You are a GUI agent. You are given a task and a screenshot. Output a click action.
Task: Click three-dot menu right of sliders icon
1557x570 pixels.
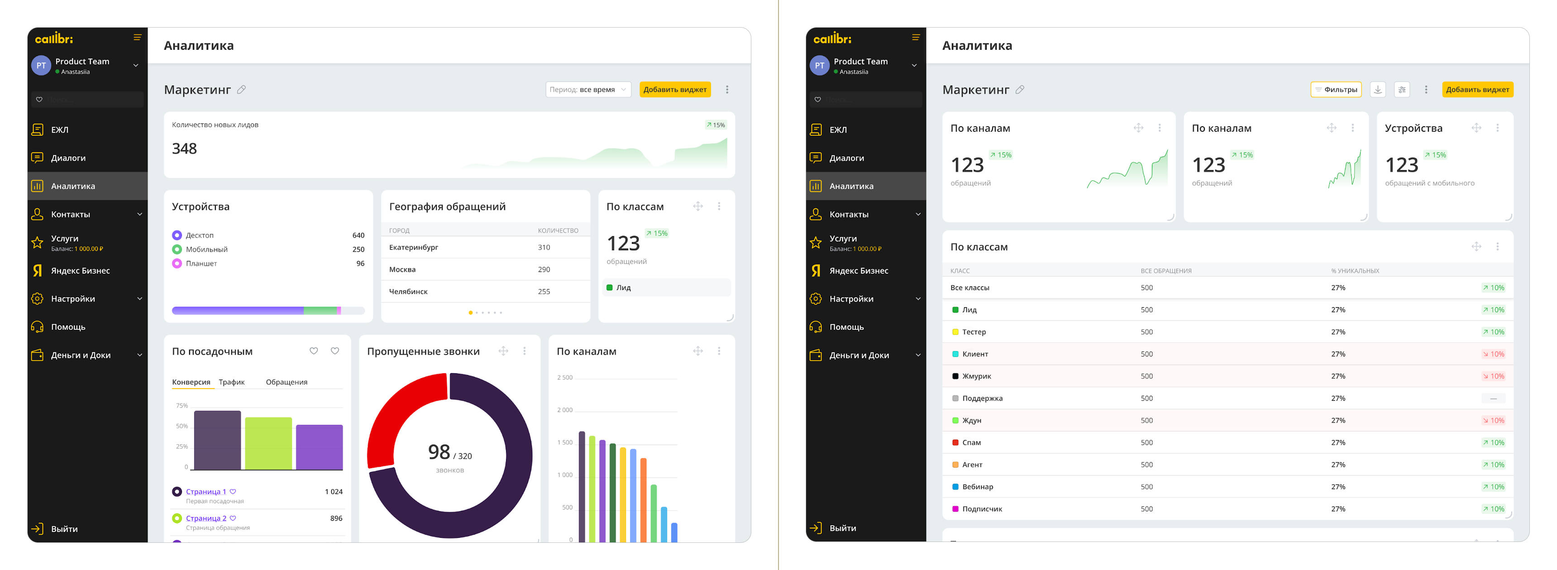pyautogui.click(x=1426, y=90)
